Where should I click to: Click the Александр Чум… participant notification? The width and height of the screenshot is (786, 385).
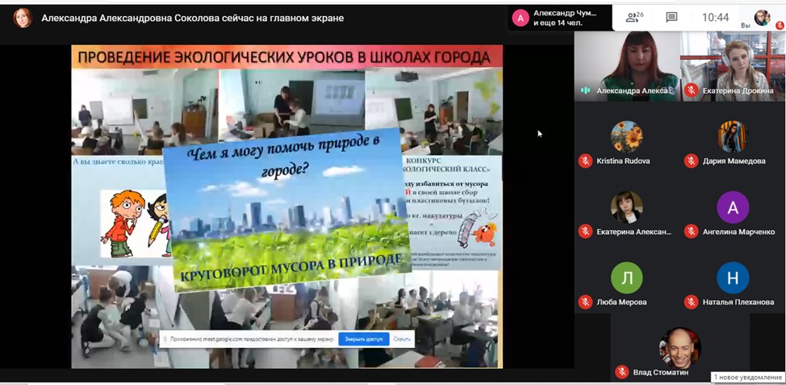[x=558, y=18]
